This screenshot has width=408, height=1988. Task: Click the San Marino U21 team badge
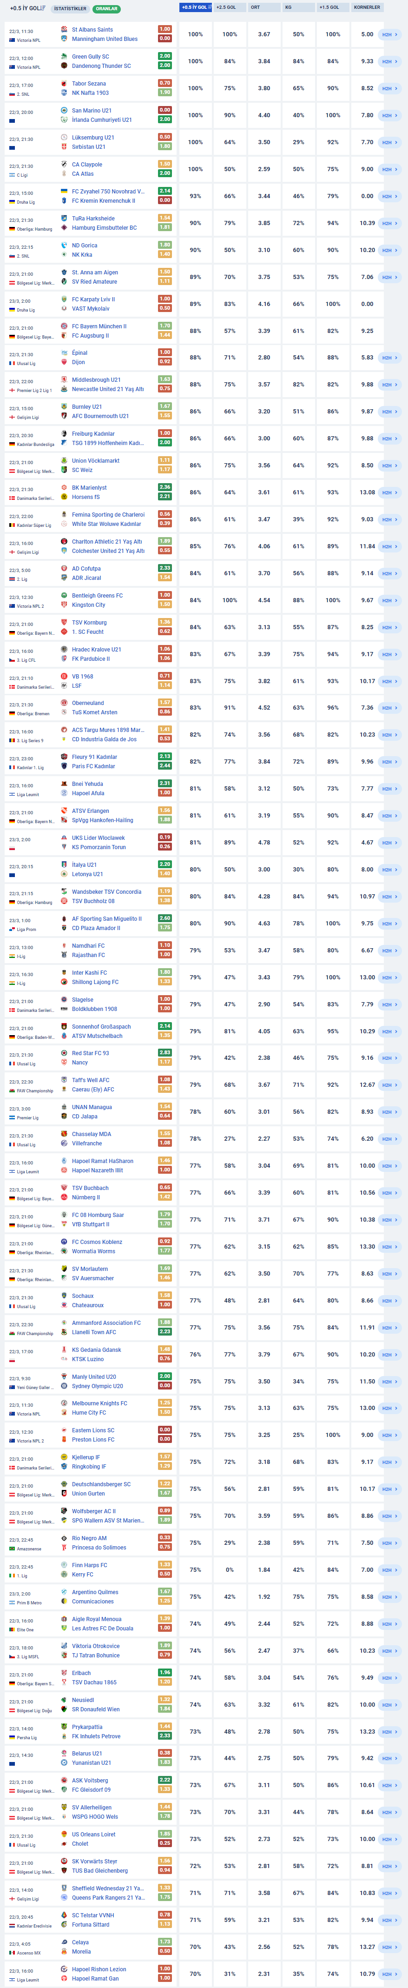[x=64, y=110]
